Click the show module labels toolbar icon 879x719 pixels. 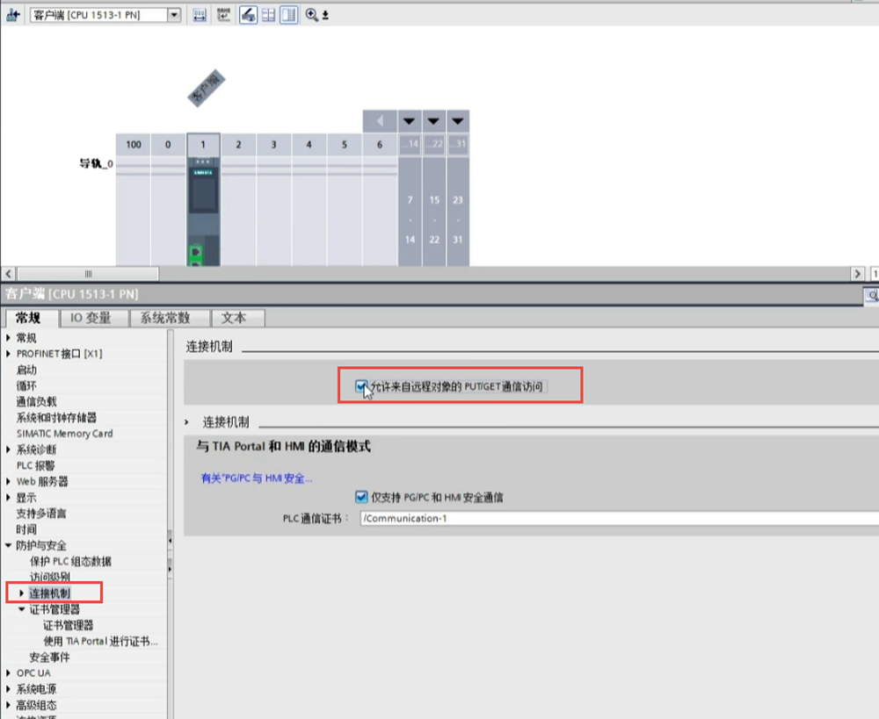pyautogui.click(x=223, y=15)
